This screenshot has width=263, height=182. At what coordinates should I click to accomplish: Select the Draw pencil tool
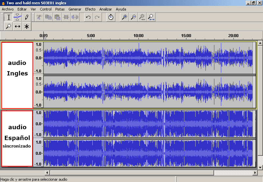27,17
